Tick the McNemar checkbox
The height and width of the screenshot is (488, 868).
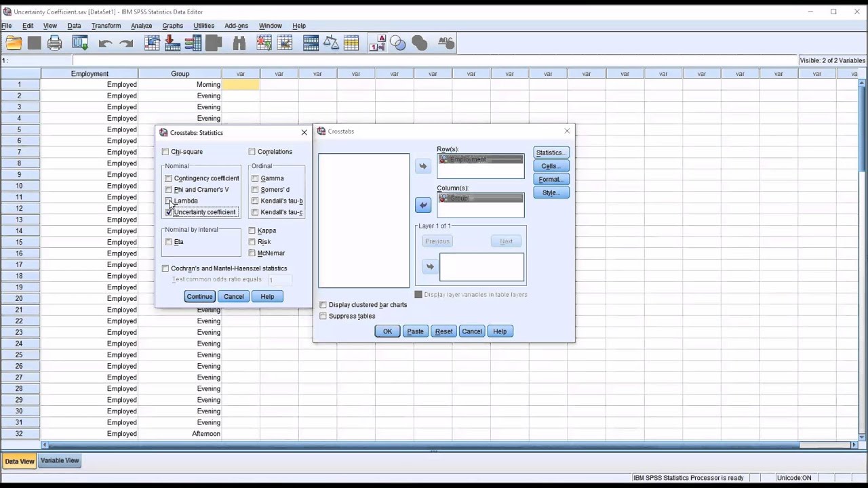(x=252, y=253)
